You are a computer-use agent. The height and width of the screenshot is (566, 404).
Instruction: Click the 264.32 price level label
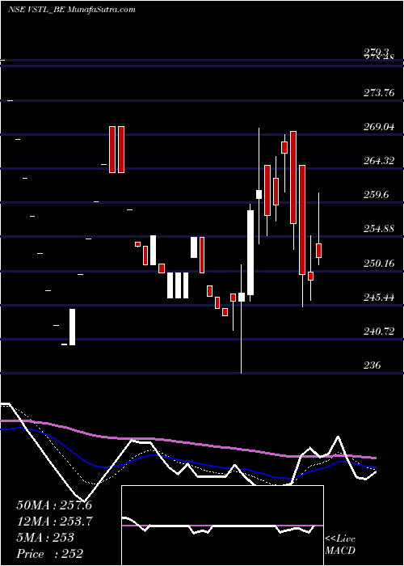pos(379,161)
